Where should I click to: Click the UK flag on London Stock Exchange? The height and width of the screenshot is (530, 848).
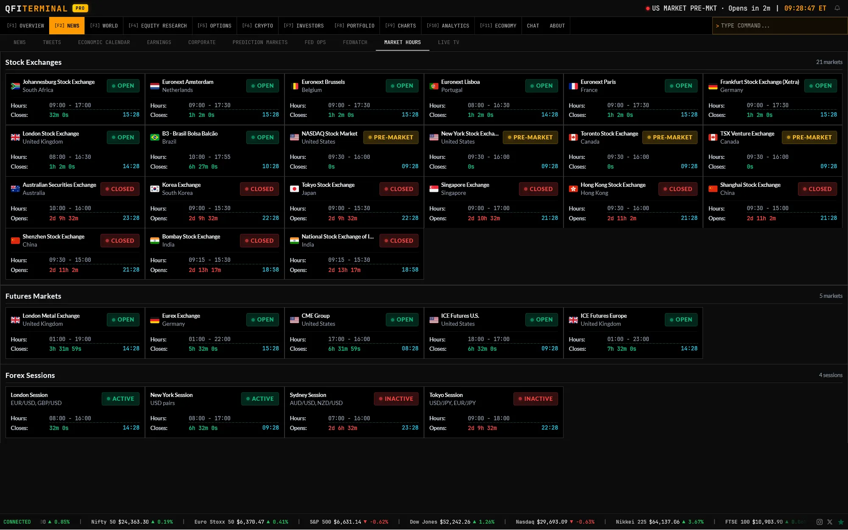(15, 138)
